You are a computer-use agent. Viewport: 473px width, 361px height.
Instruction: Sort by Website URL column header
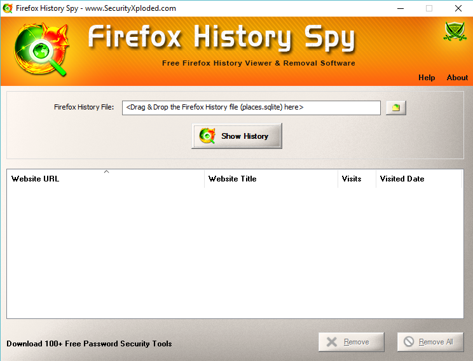(x=106, y=178)
